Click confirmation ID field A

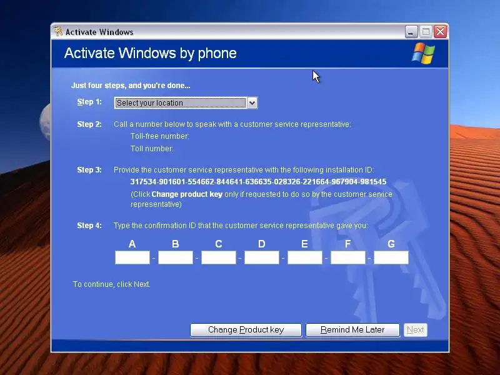tap(132, 257)
